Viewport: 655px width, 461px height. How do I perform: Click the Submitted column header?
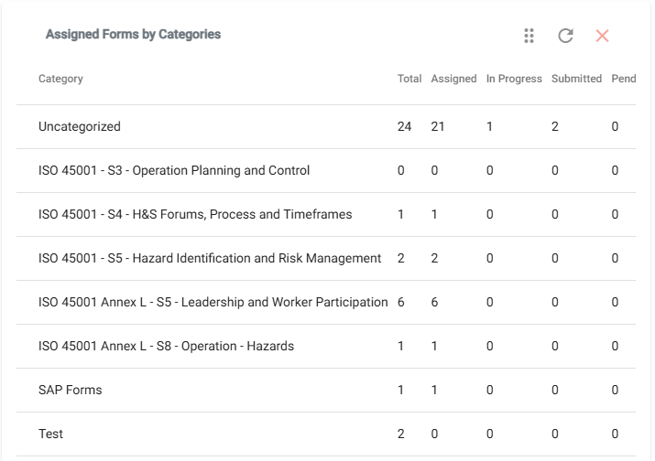point(576,79)
